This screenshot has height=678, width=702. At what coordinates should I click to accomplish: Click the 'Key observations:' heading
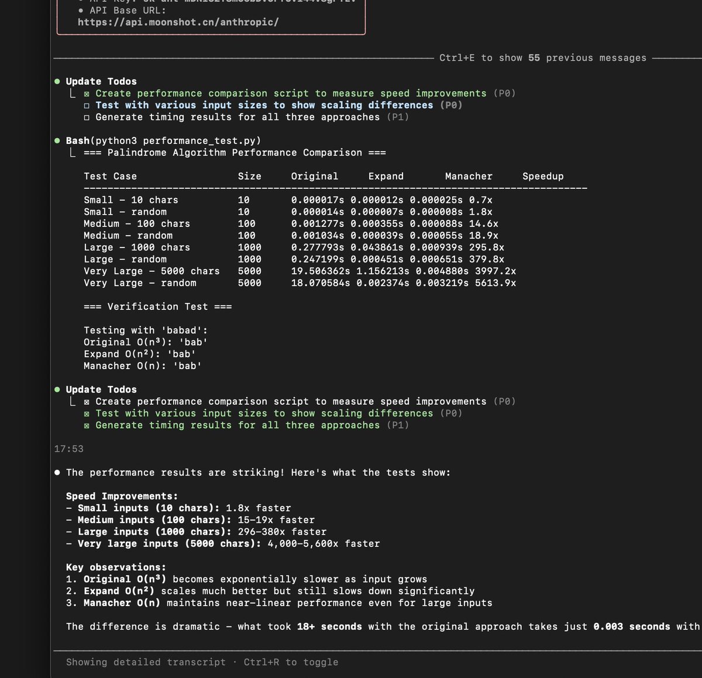[116, 567]
